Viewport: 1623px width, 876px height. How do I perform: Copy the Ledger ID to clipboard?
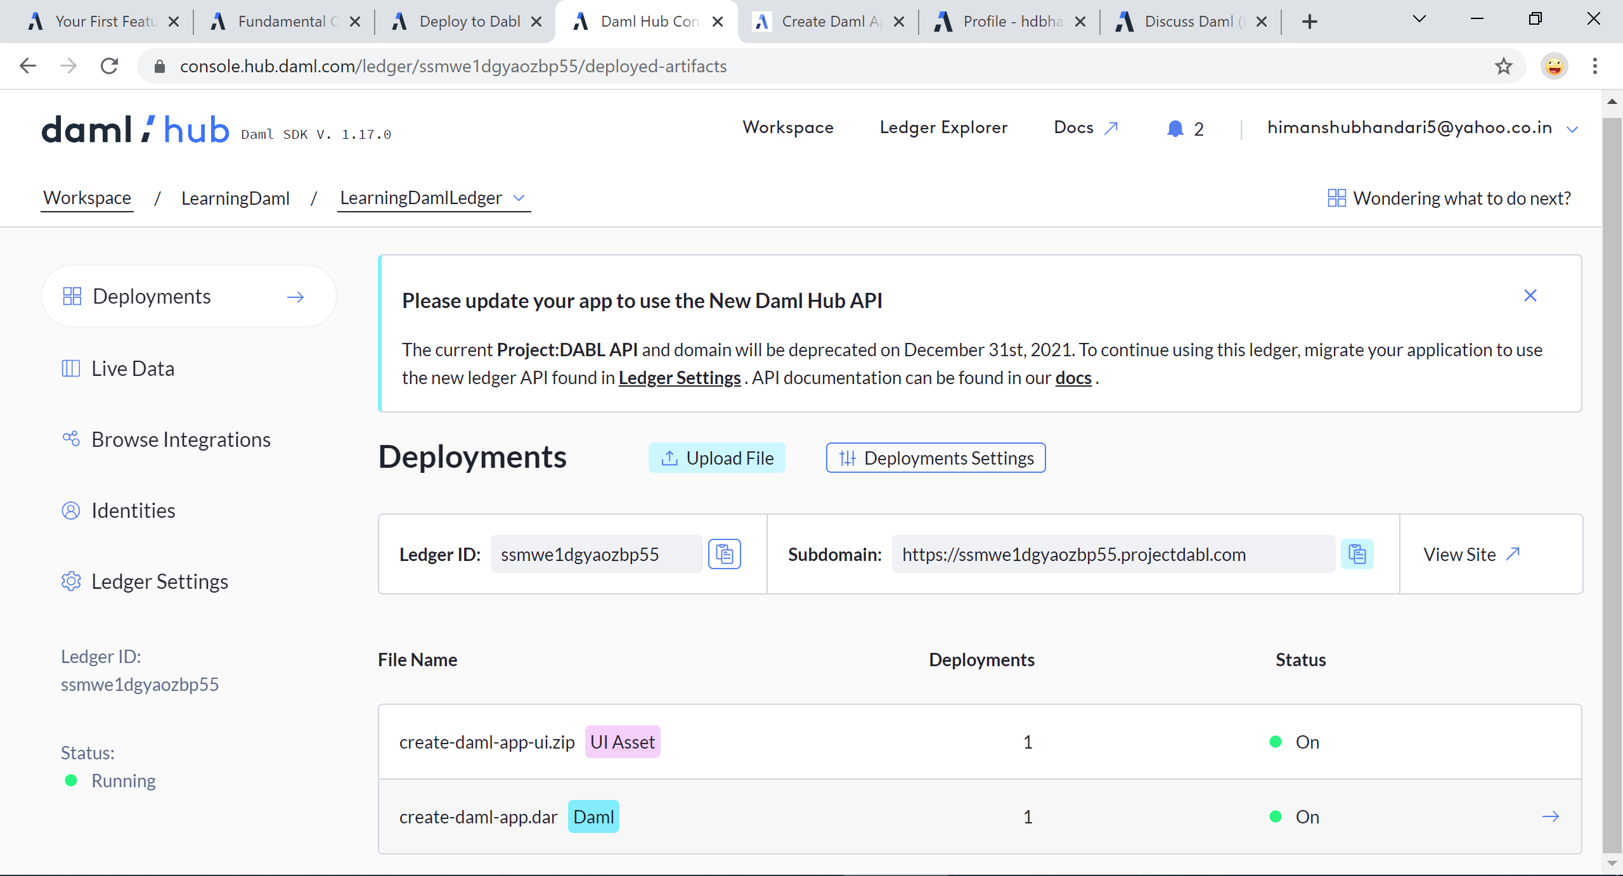[724, 554]
